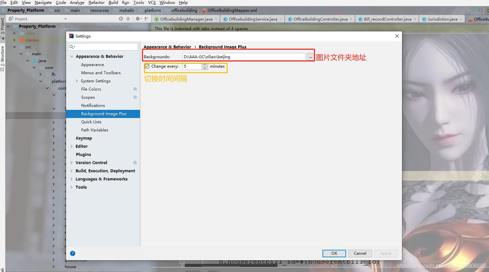Open the VCS menu

152,3
